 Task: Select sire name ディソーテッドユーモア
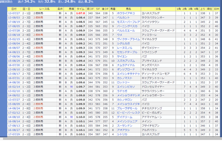[x=156, y=74]
